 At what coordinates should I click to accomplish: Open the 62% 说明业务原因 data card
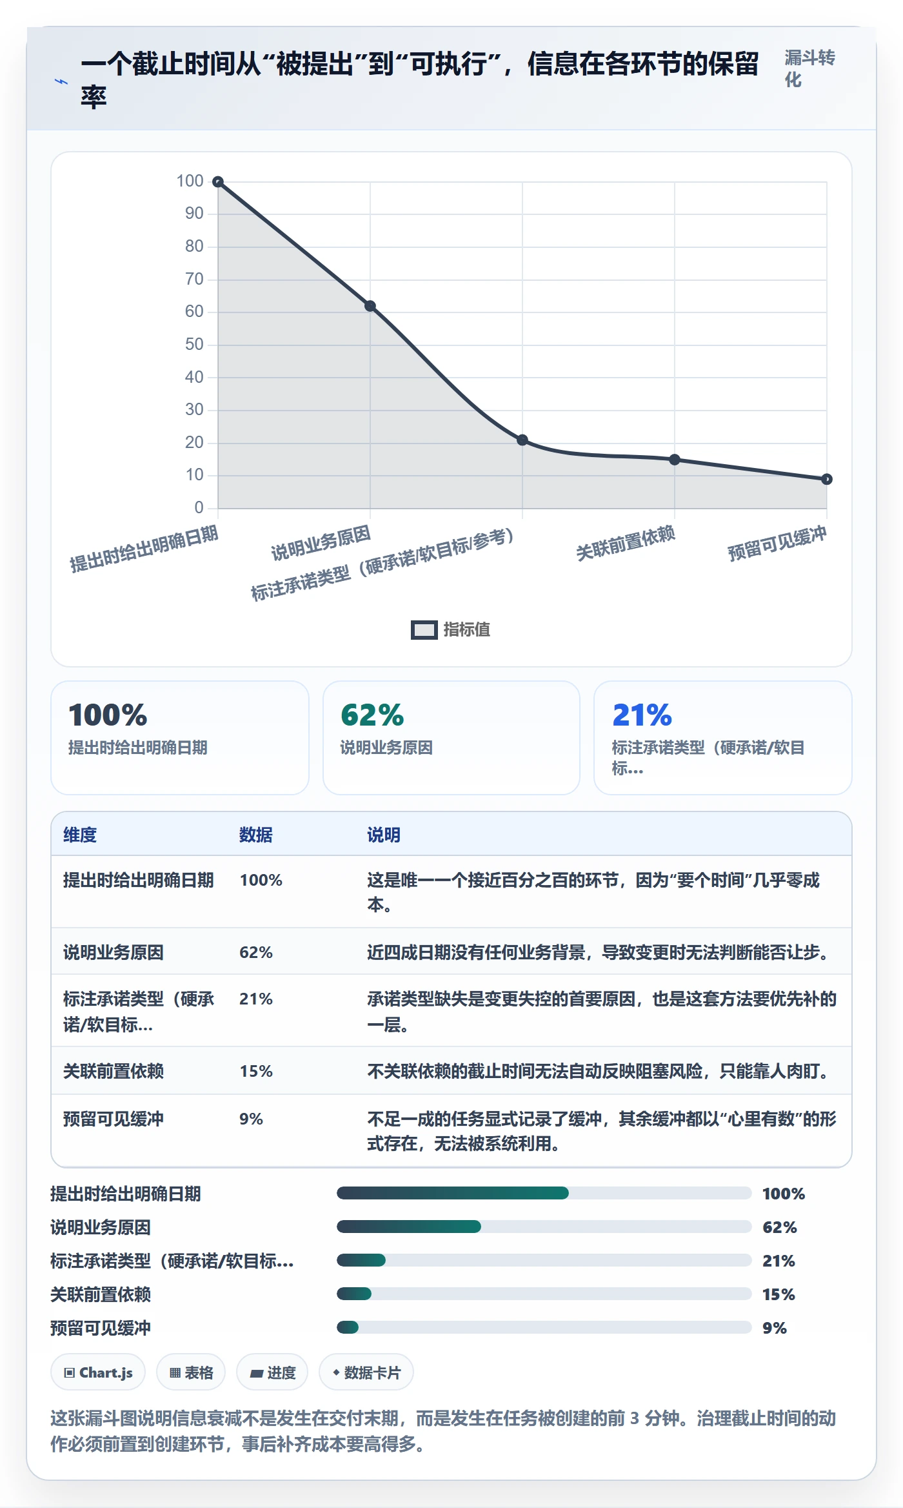point(451,738)
